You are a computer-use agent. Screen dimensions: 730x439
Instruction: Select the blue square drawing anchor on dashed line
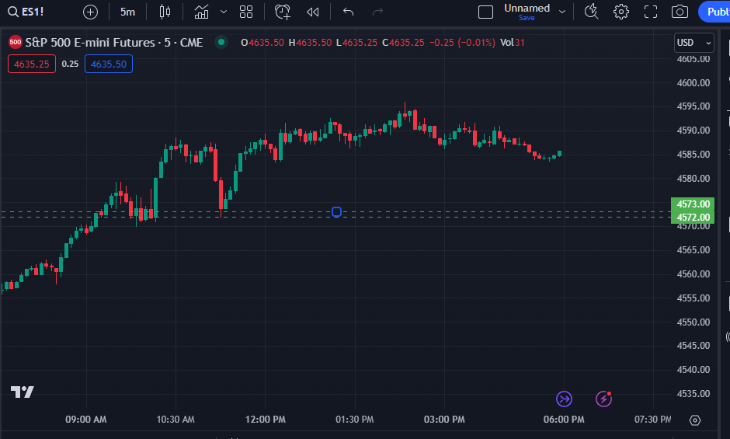click(x=336, y=212)
